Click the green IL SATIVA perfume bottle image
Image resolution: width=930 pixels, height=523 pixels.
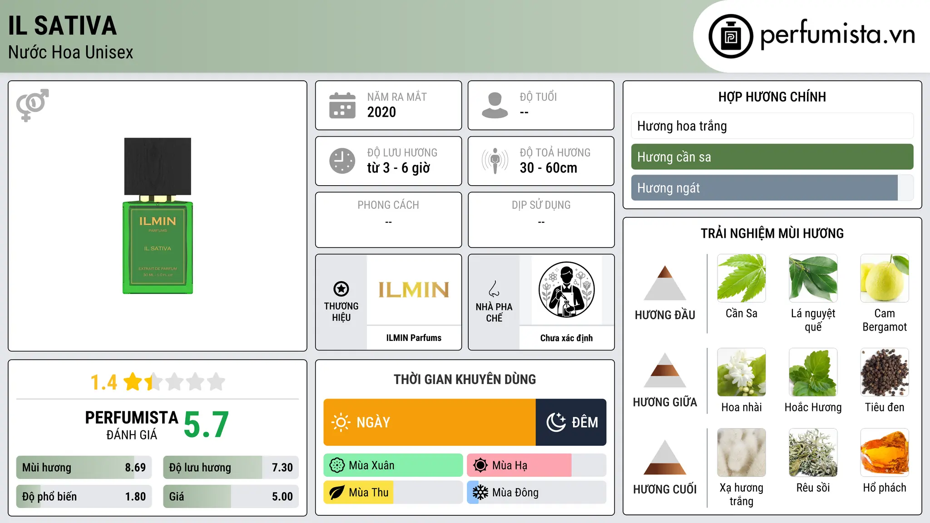(x=158, y=216)
